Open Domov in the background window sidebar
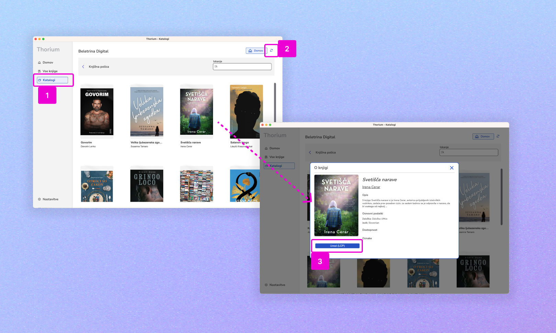The height and width of the screenshot is (333, 556). [x=46, y=62]
